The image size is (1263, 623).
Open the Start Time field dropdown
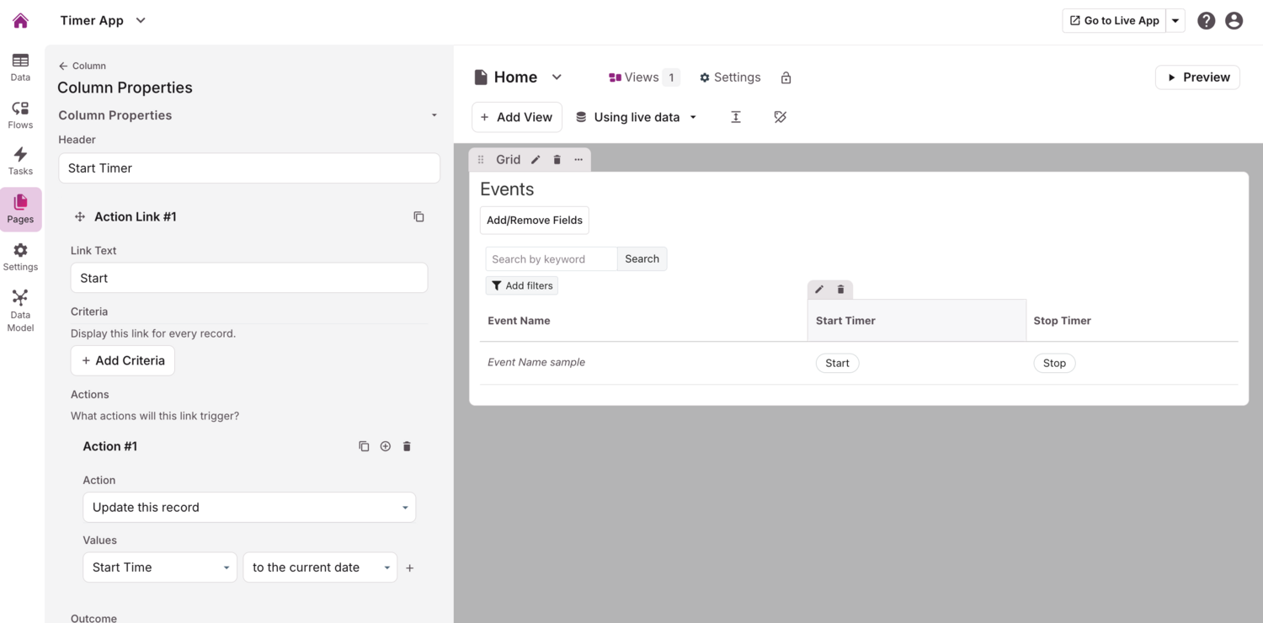[160, 567]
